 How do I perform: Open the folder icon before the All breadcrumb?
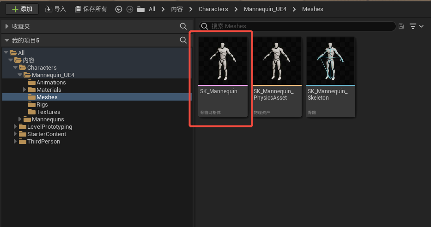click(x=141, y=9)
